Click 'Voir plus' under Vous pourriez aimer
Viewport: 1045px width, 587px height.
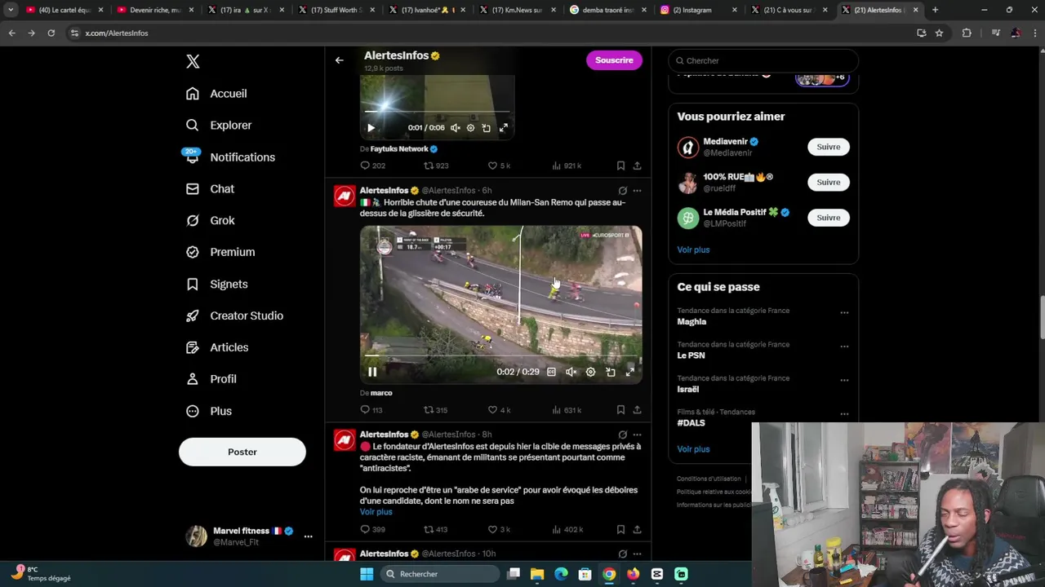click(693, 249)
